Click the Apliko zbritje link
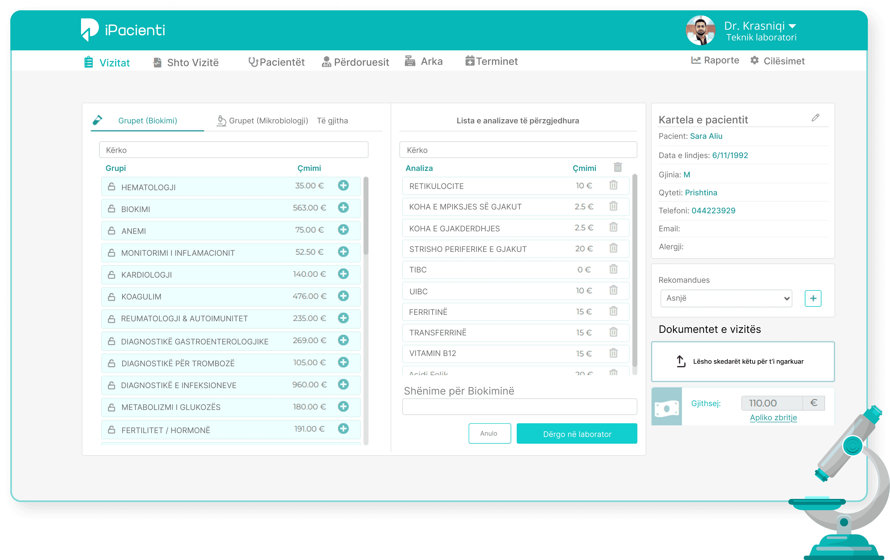This screenshot has height=560, width=890. click(x=773, y=418)
